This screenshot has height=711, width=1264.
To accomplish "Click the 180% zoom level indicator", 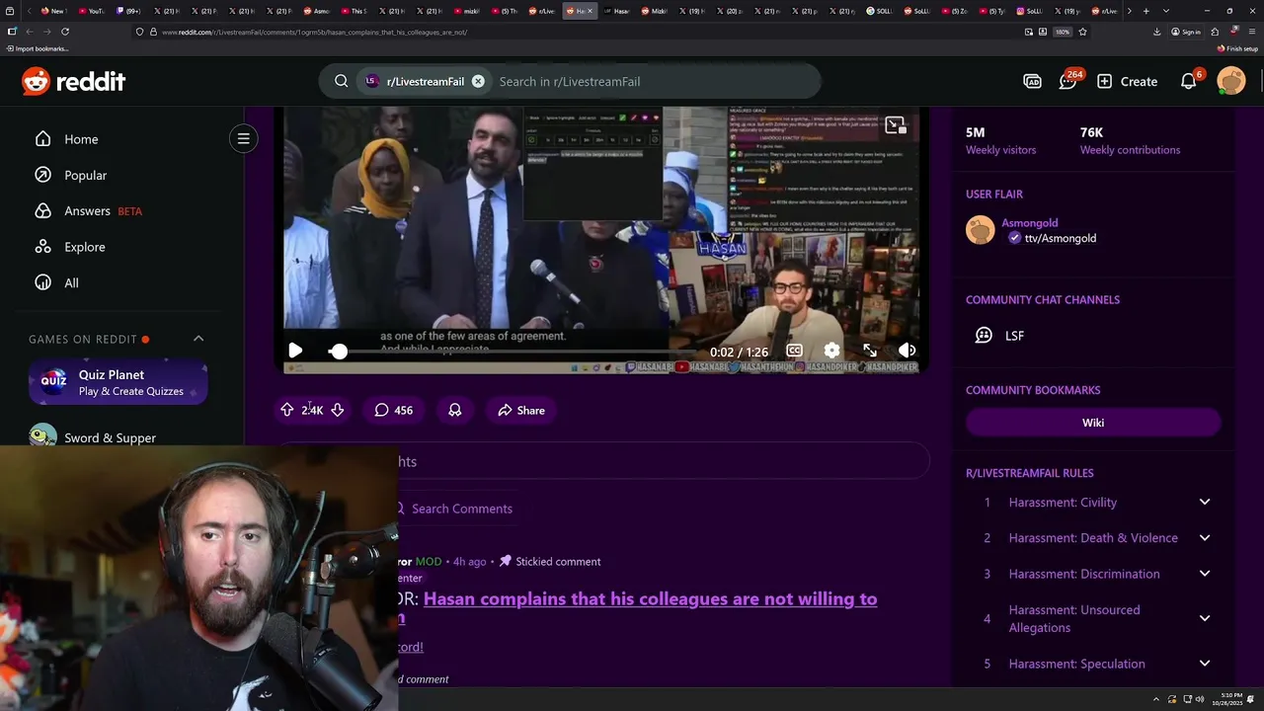I will pos(1063,32).
